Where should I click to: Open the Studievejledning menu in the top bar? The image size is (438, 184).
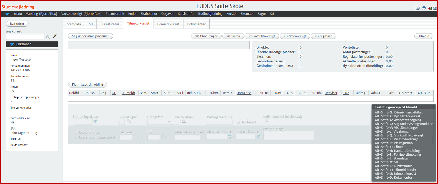coord(210,14)
